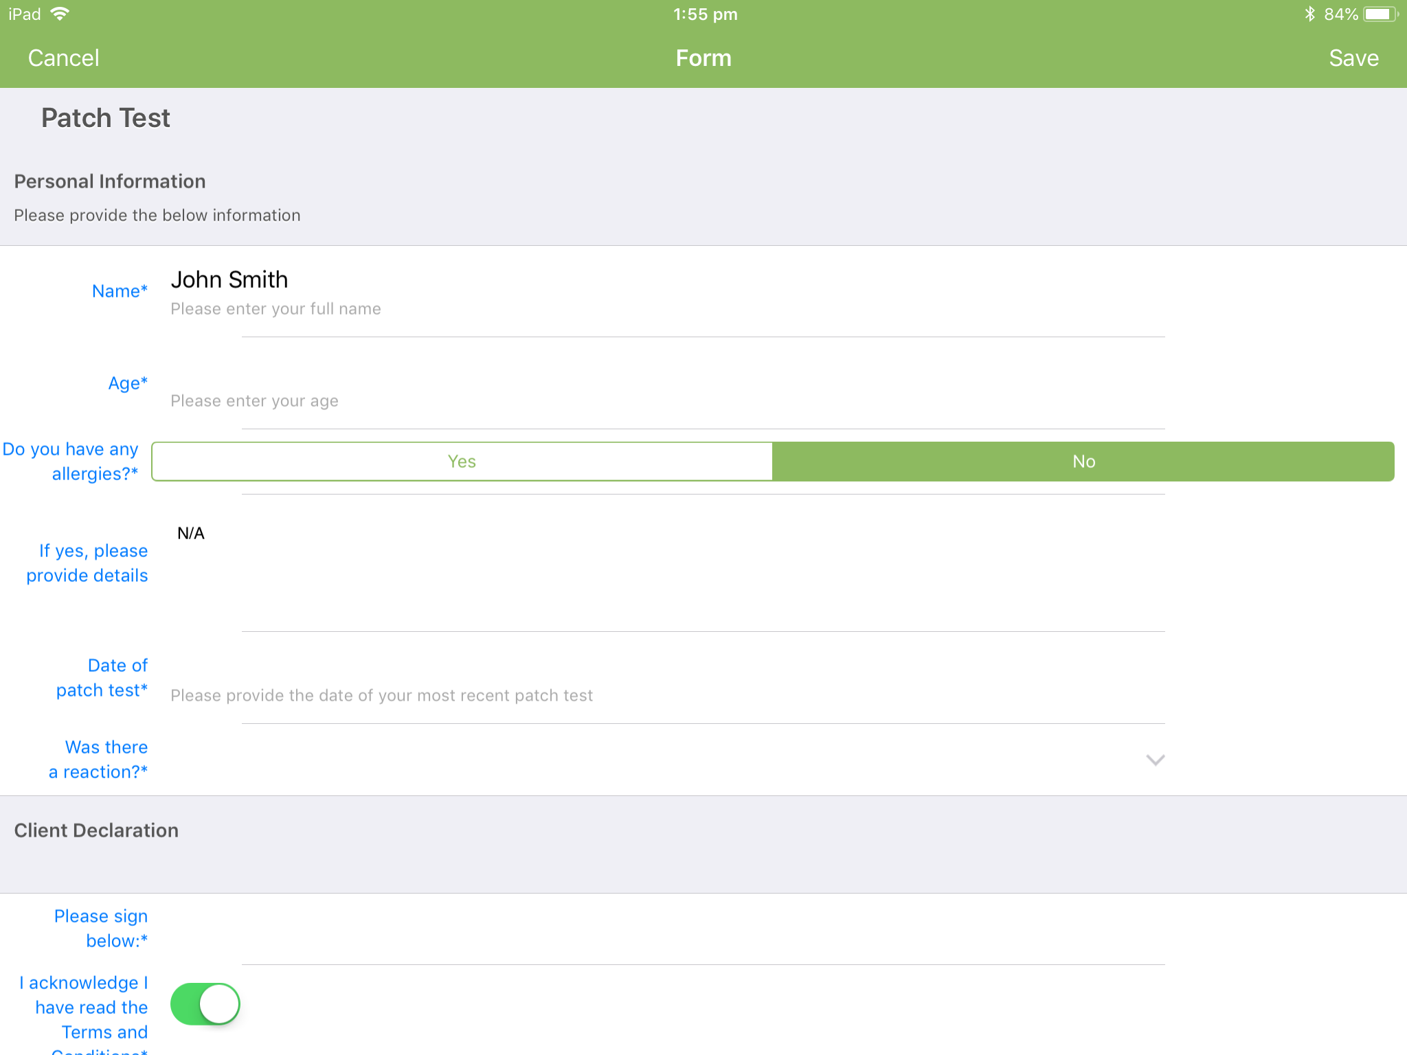Switch to the Form header title
Image resolution: width=1407 pixels, height=1055 pixels.
point(703,58)
